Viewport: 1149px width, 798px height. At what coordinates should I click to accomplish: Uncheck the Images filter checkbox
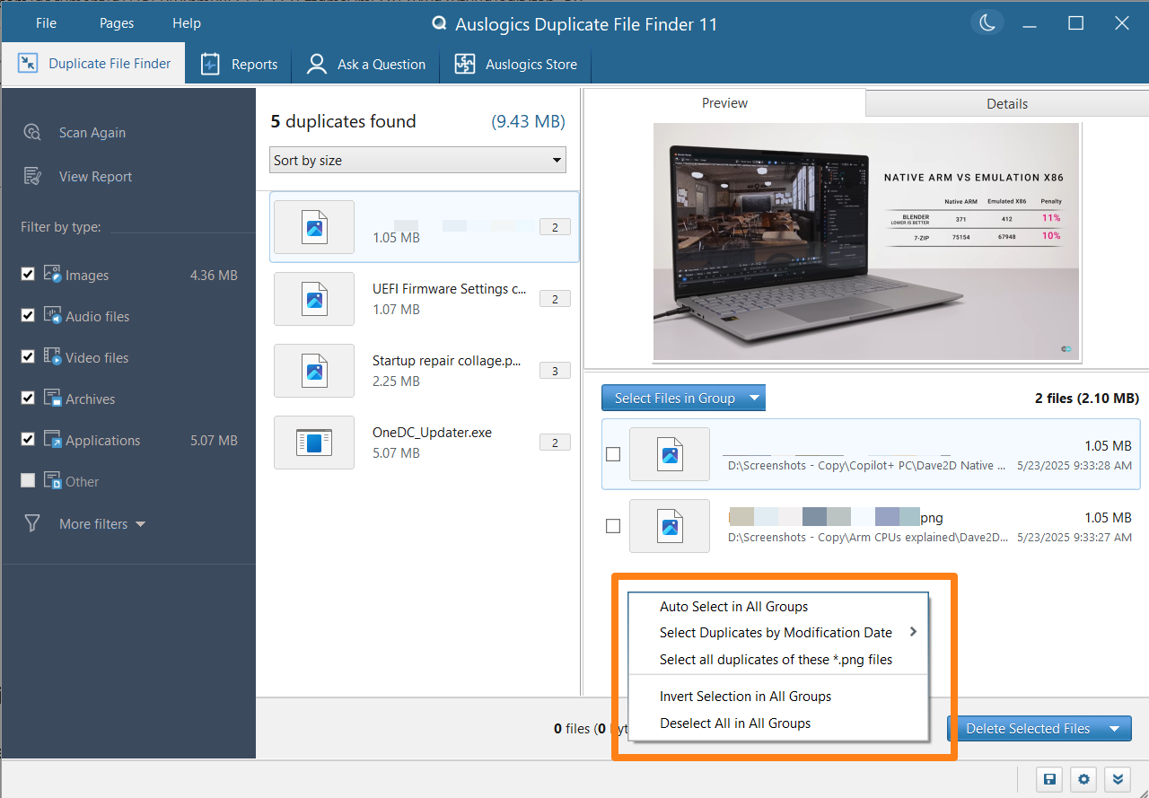[28, 275]
